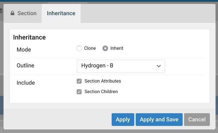Select the Inheritance tab

pyautogui.click(x=61, y=13)
